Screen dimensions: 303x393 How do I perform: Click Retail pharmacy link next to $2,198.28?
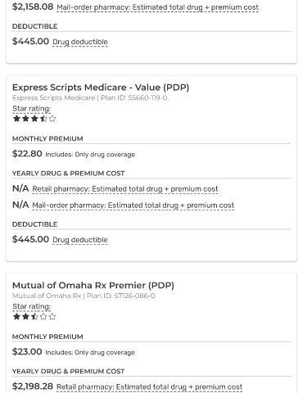pyautogui.click(x=149, y=387)
